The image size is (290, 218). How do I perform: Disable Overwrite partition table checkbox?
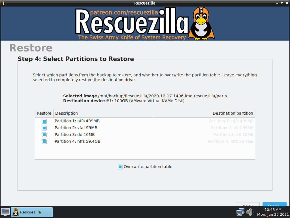click(120, 167)
